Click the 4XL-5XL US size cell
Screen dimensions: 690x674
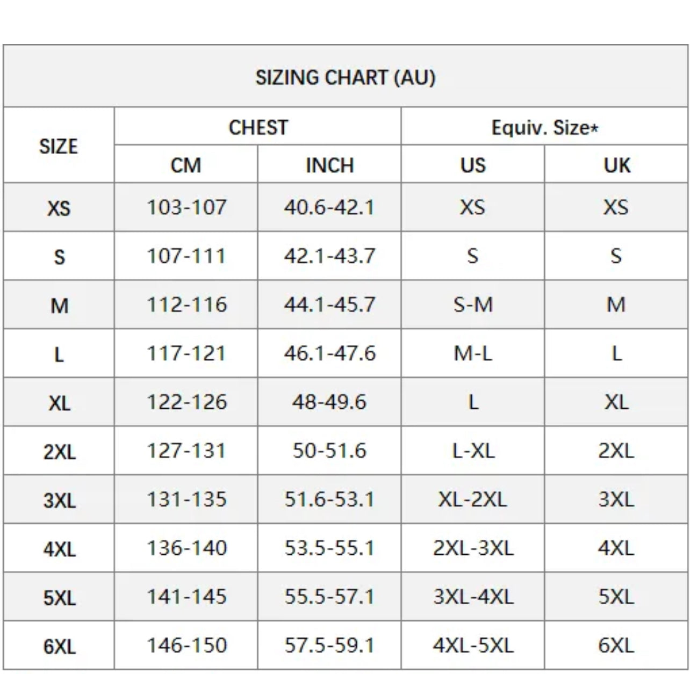(x=473, y=645)
